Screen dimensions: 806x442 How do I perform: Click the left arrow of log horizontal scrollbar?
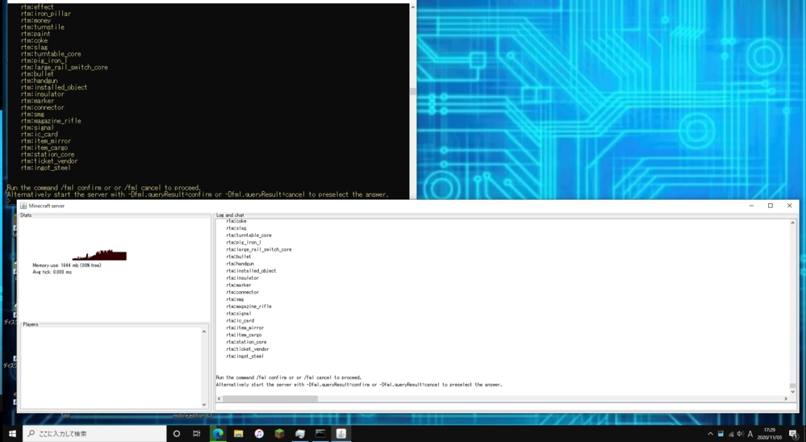tap(219, 398)
